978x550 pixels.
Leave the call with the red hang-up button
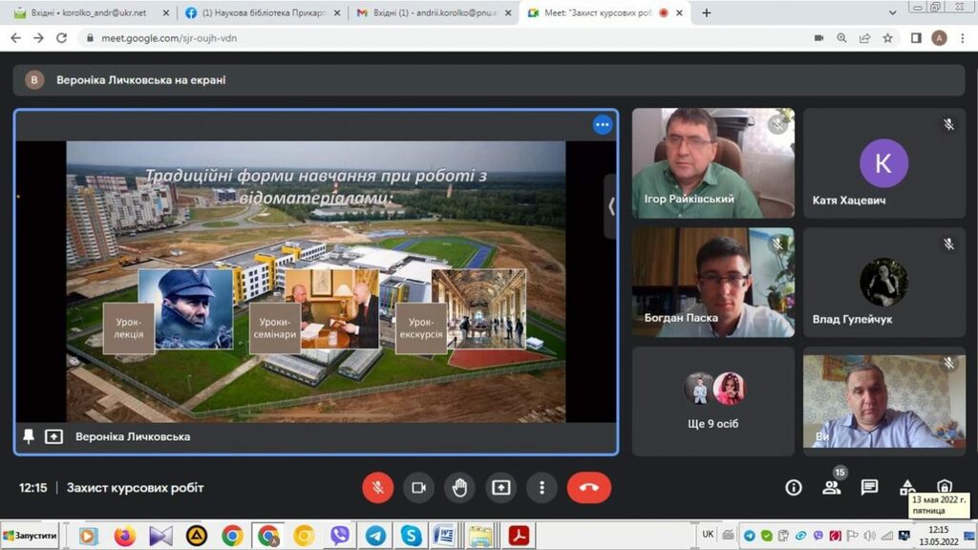point(588,487)
